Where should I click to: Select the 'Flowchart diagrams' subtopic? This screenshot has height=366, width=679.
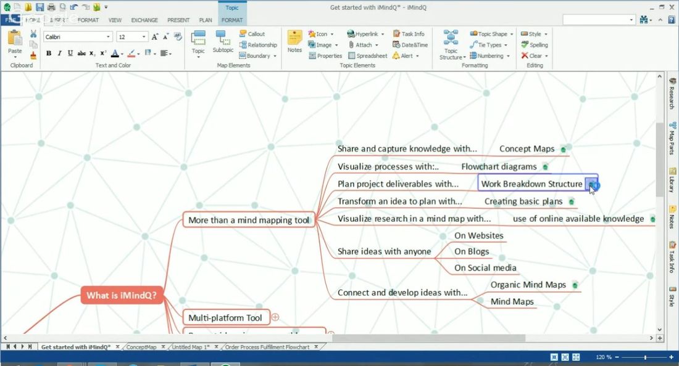tap(499, 166)
